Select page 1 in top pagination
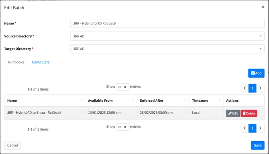 click(253, 88)
